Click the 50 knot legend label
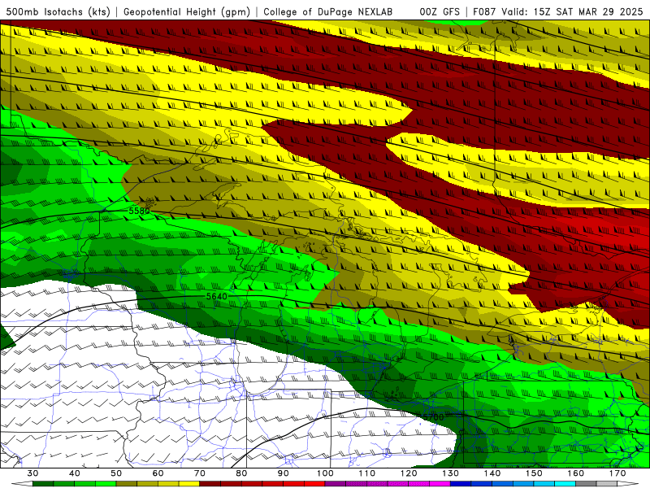Viewport: 650px width, 488px height. click(x=116, y=473)
